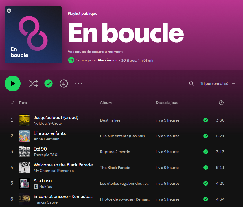Click the 3:30 duration of track 1
The height and width of the screenshot is (207, 243).
(220, 120)
